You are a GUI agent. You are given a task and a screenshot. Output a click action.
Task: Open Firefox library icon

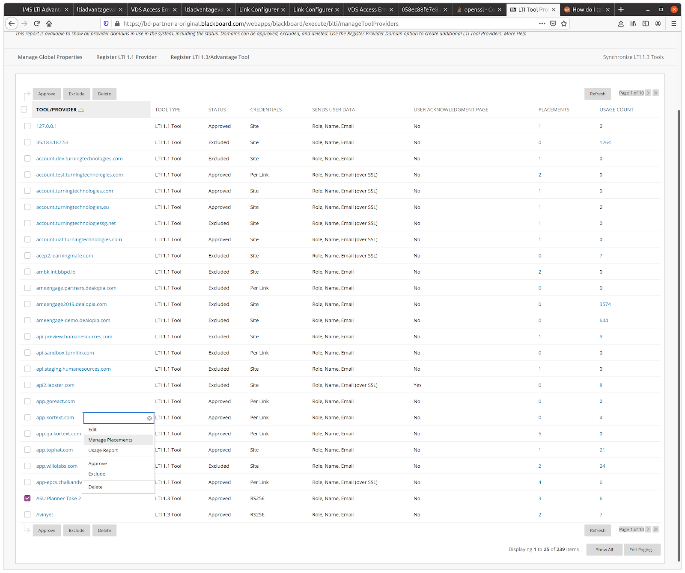coord(633,24)
